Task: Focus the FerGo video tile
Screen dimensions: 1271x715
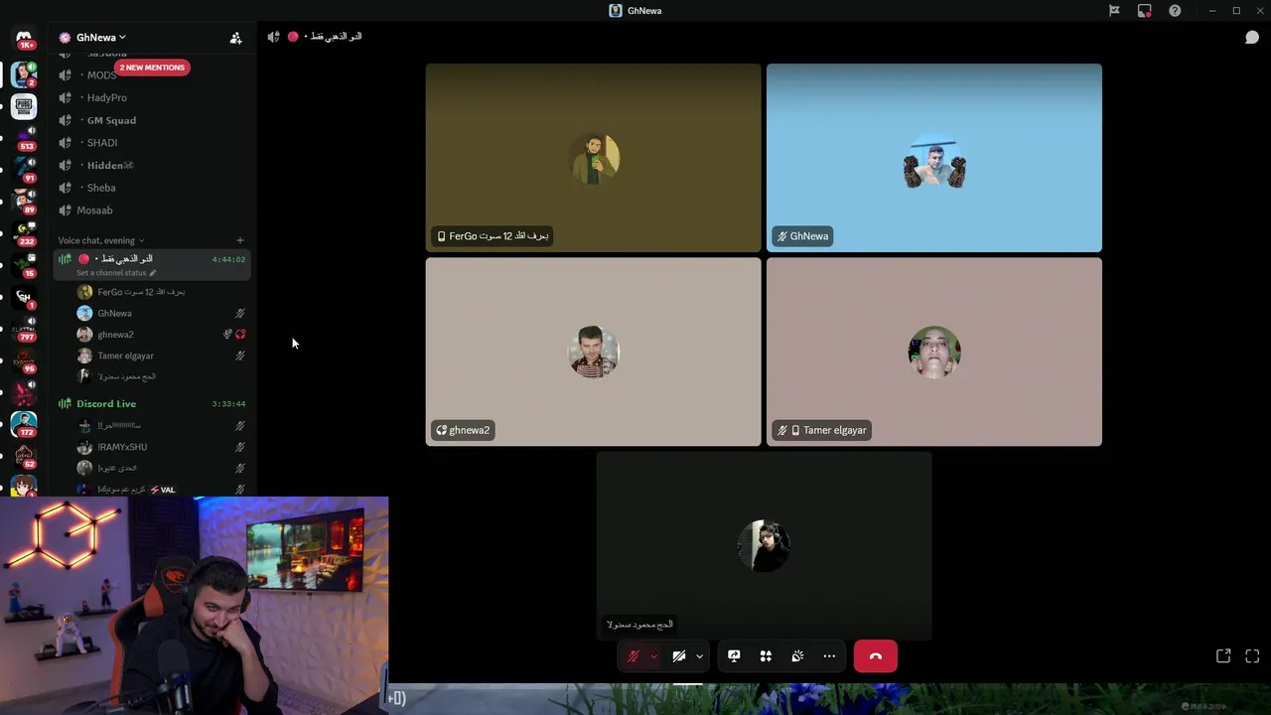Action: (x=594, y=158)
